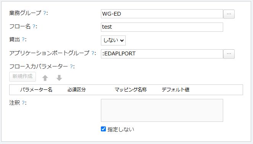The width and height of the screenshot is (253, 144).
Task: Click the :EDAPLPORT input field
Action: (162, 54)
